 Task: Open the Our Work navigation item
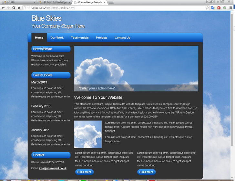57,38
